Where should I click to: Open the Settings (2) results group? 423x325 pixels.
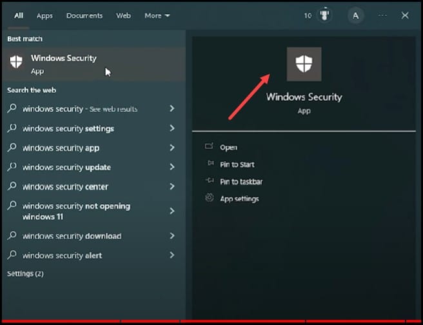(25, 274)
